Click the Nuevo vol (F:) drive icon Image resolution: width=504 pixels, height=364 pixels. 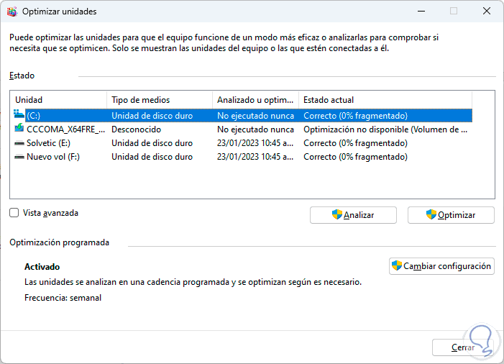(x=19, y=157)
